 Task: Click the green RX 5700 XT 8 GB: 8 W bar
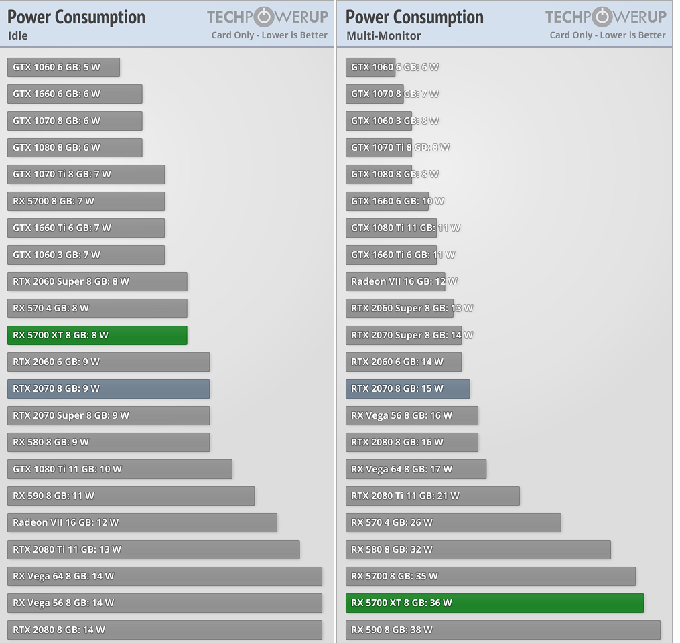[97, 335]
